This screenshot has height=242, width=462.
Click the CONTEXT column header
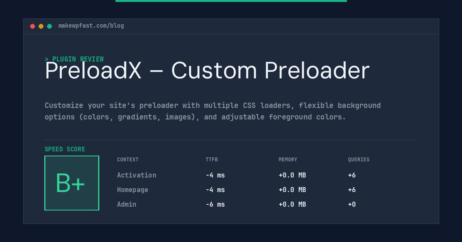[128, 160]
